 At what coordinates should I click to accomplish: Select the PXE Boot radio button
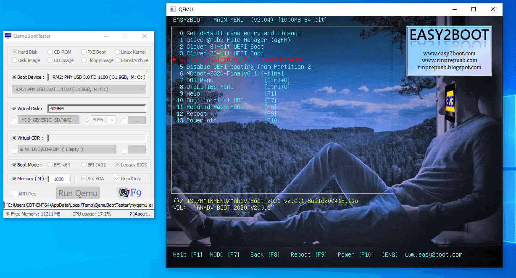(x=84, y=52)
